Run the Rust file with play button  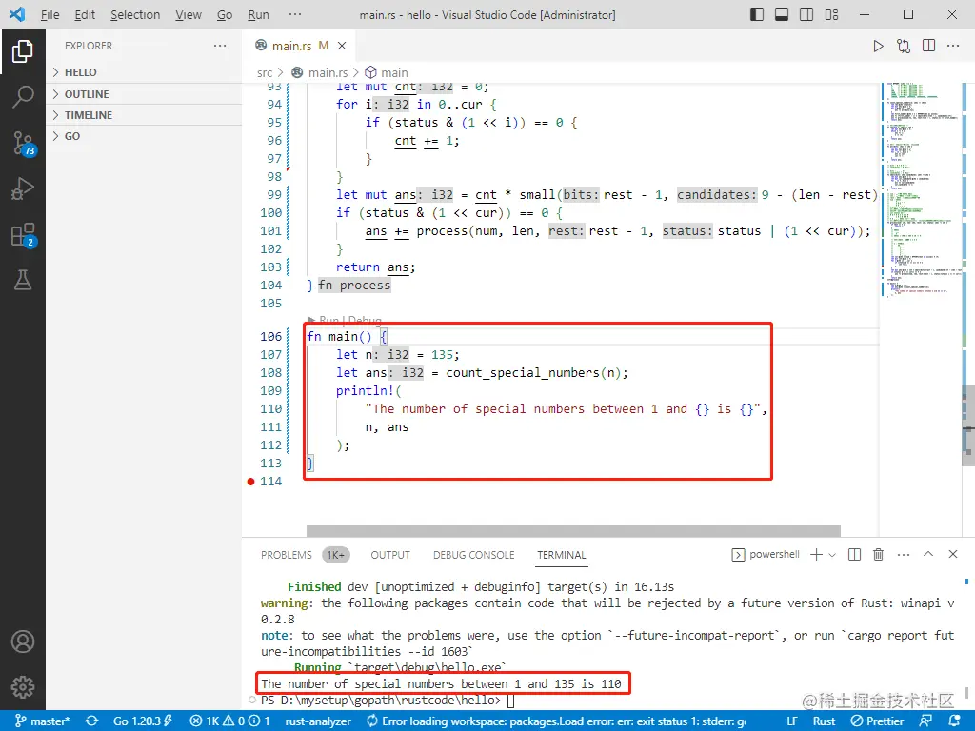878,46
